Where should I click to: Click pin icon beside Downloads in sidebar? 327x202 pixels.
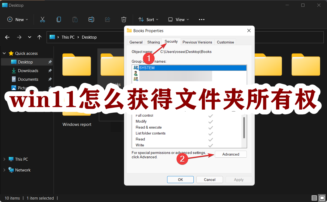coord(50,71)
